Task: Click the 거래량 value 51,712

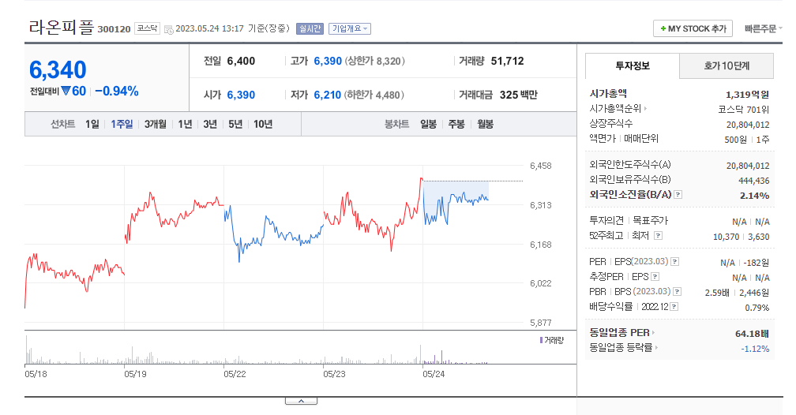Action: click(507, 62)
